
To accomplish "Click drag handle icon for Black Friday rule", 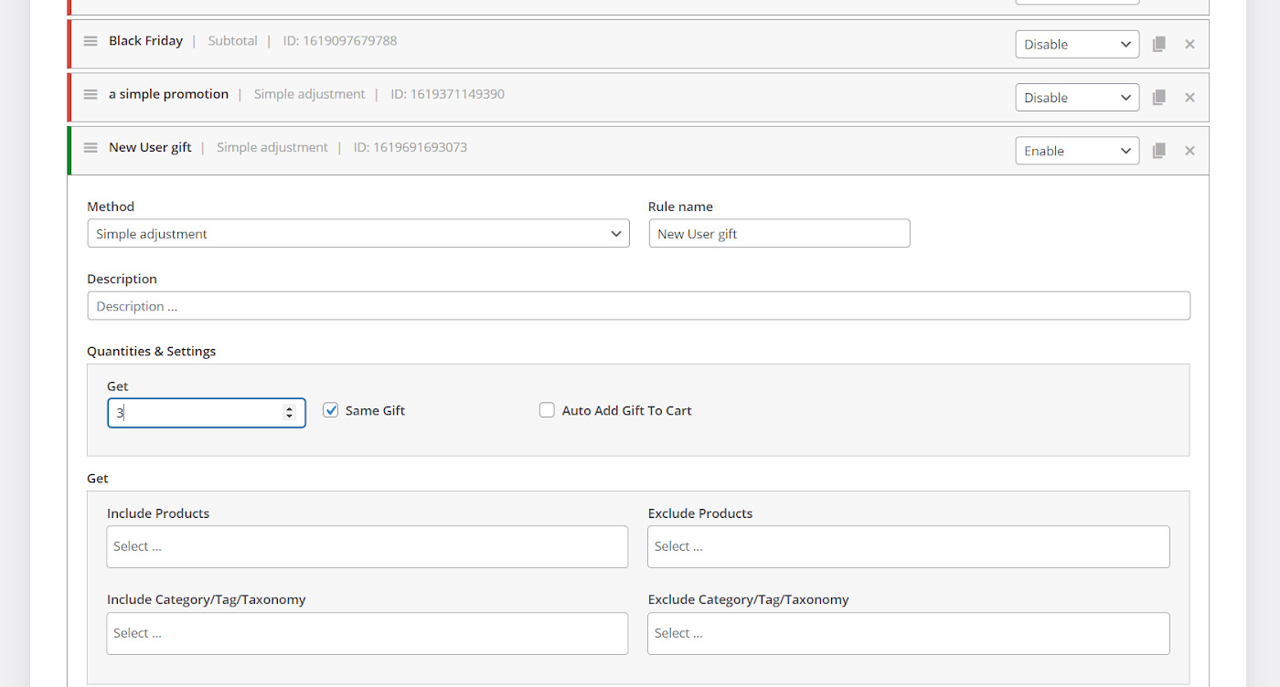I will 91,41.
